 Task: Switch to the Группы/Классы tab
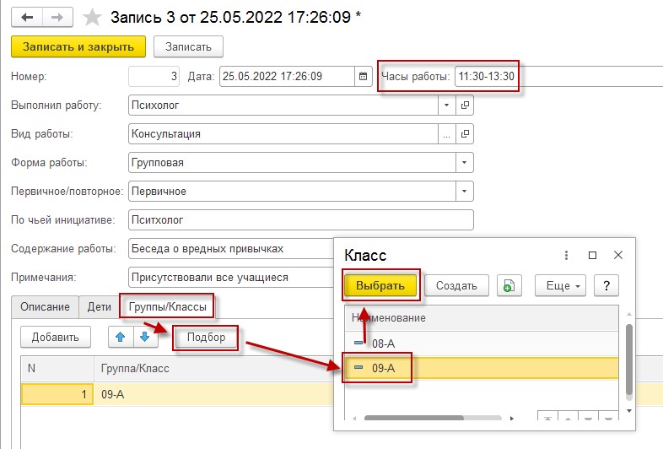coord(168,307)
